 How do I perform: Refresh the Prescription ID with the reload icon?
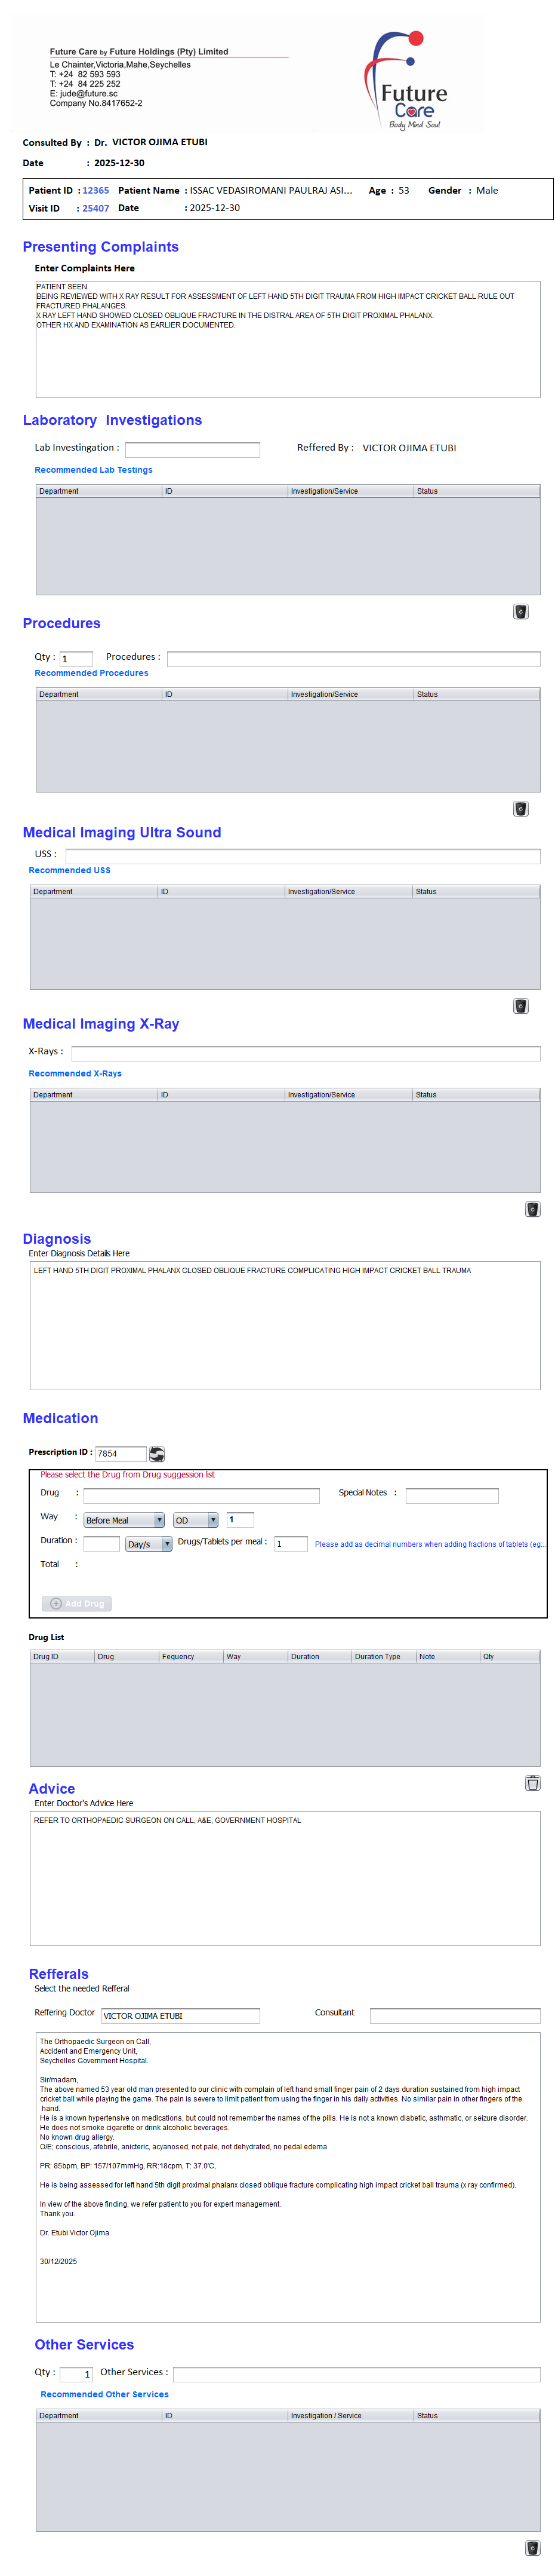(157, 1454)
